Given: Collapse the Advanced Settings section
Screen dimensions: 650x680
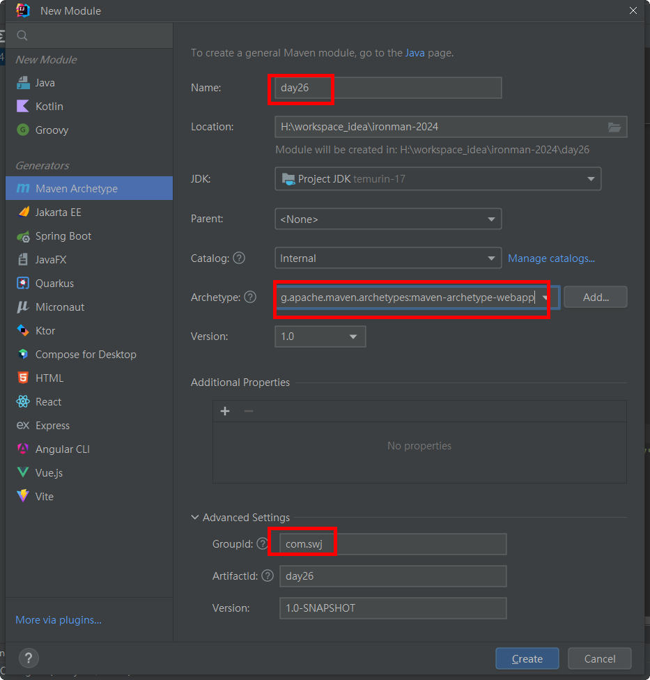Looking at the screenshot, I should pyautogui.click(x=194, y=518).
